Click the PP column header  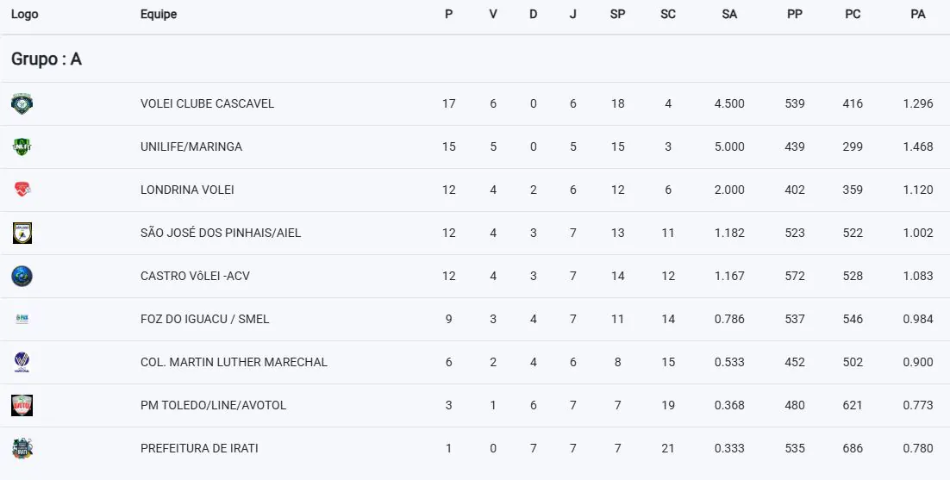click(x=795, y=15)
